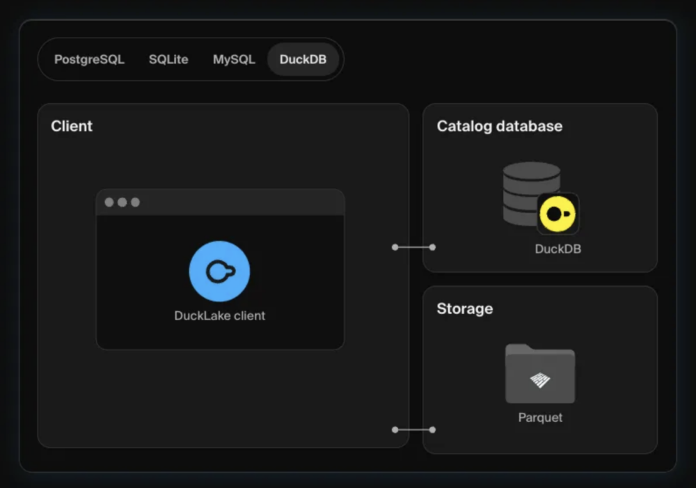
Task: Click the "Catalog database" panel heading
Action: tap(499, 126)
